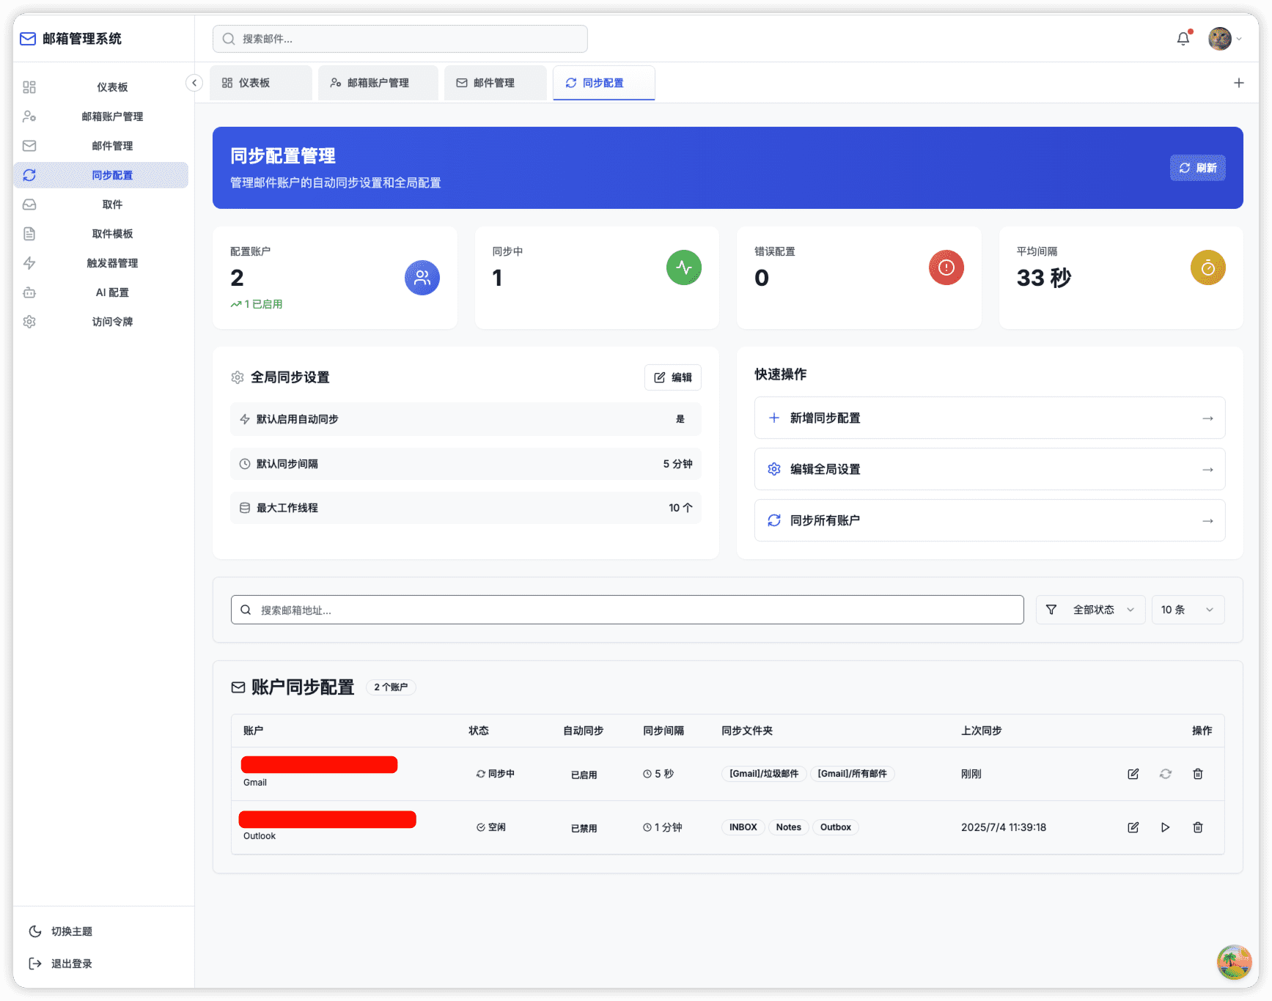Focus the 搜索邮件 search field
The width and height of the screenshot is (1272, 1001).
point(400,39)
